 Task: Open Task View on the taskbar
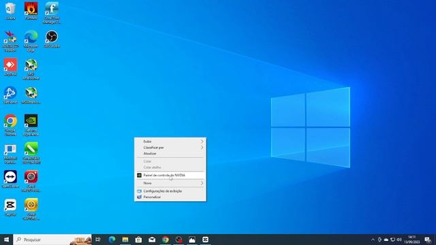click(x=98, y=240)
